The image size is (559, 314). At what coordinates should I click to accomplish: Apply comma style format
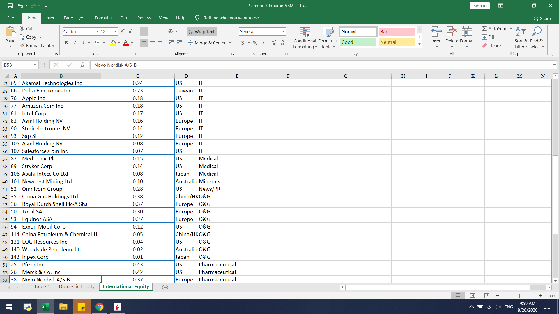click(x=263, y=43)
